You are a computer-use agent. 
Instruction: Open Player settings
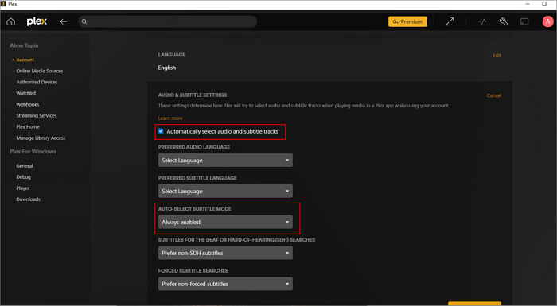point(23,188)
